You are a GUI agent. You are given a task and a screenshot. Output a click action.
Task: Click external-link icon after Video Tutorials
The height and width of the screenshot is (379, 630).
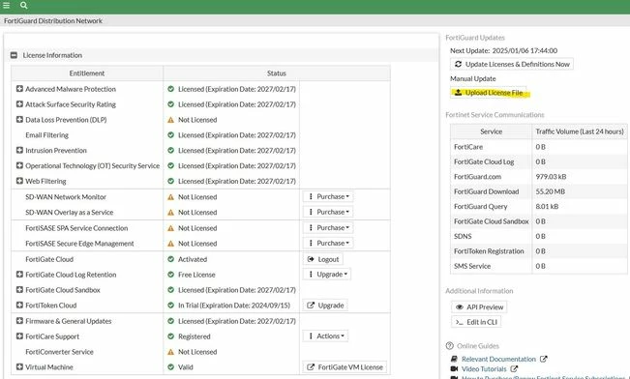pyautogui.click(x=514, y=368)
